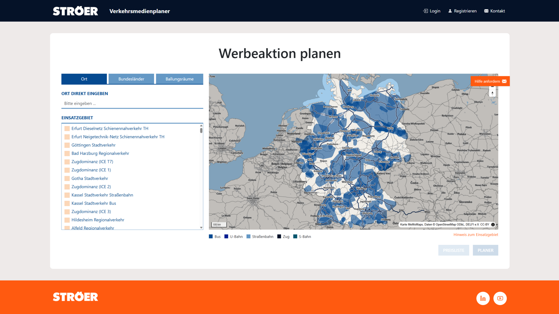This screenshot has width=559, height=314.
Task: Click the login icon in the header
Action: pos(425,11)
